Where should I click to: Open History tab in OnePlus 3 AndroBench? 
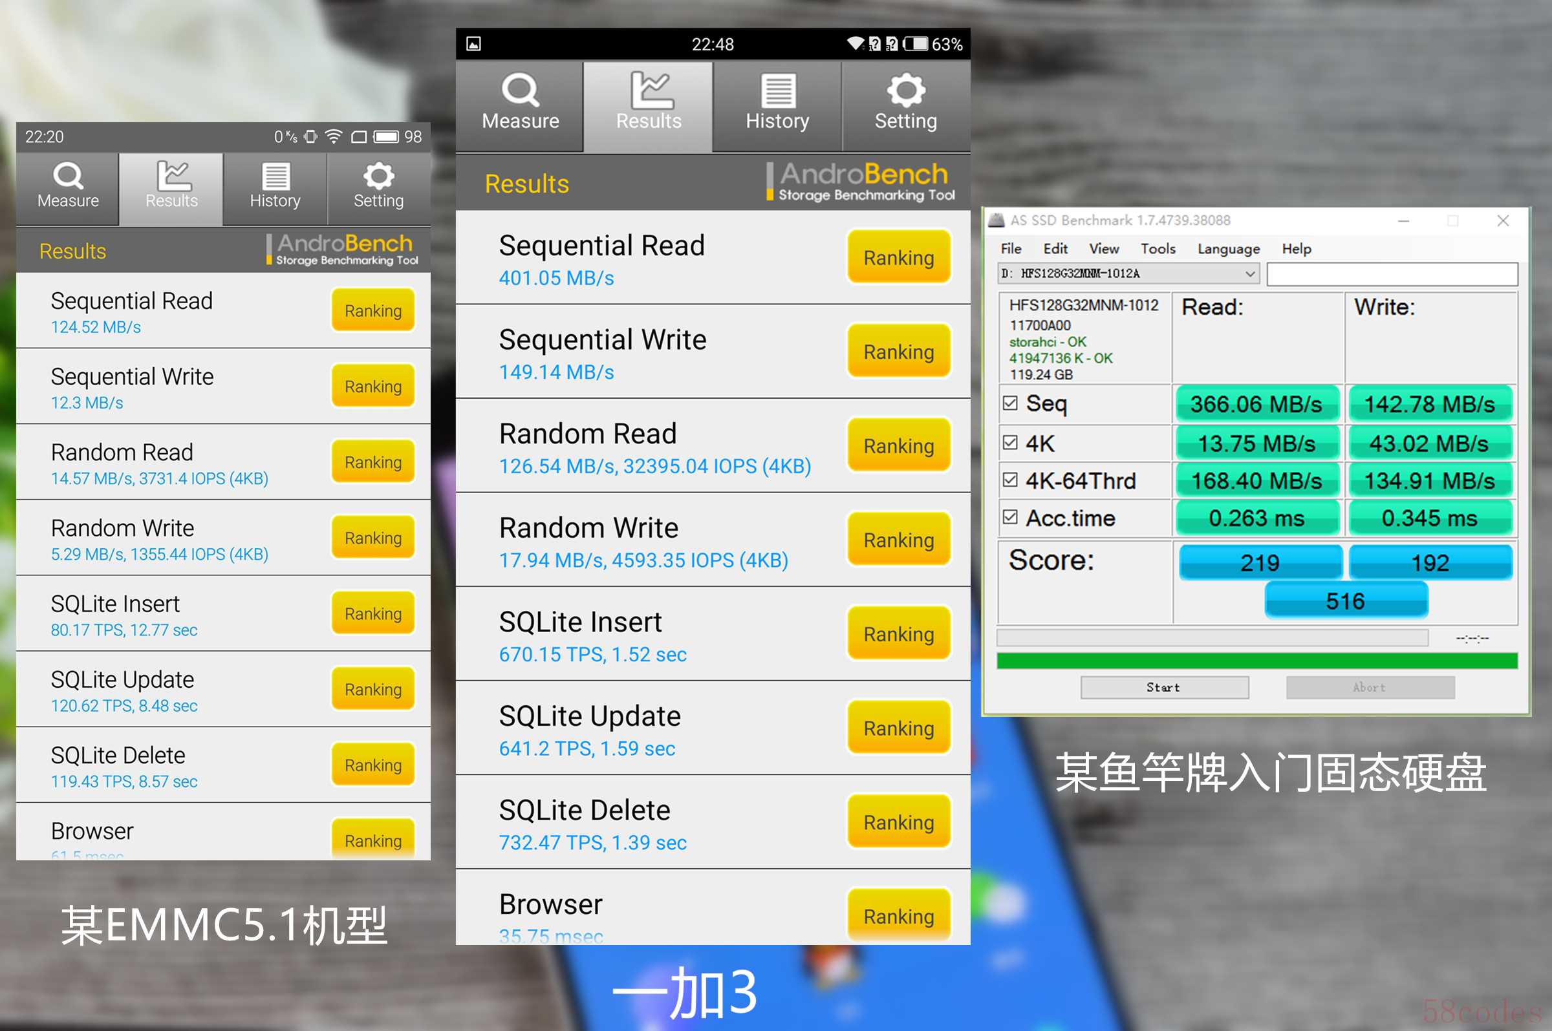click(777, 106)
